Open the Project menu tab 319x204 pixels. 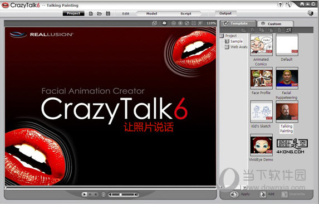pyautogui.click(x=73, y=13)
